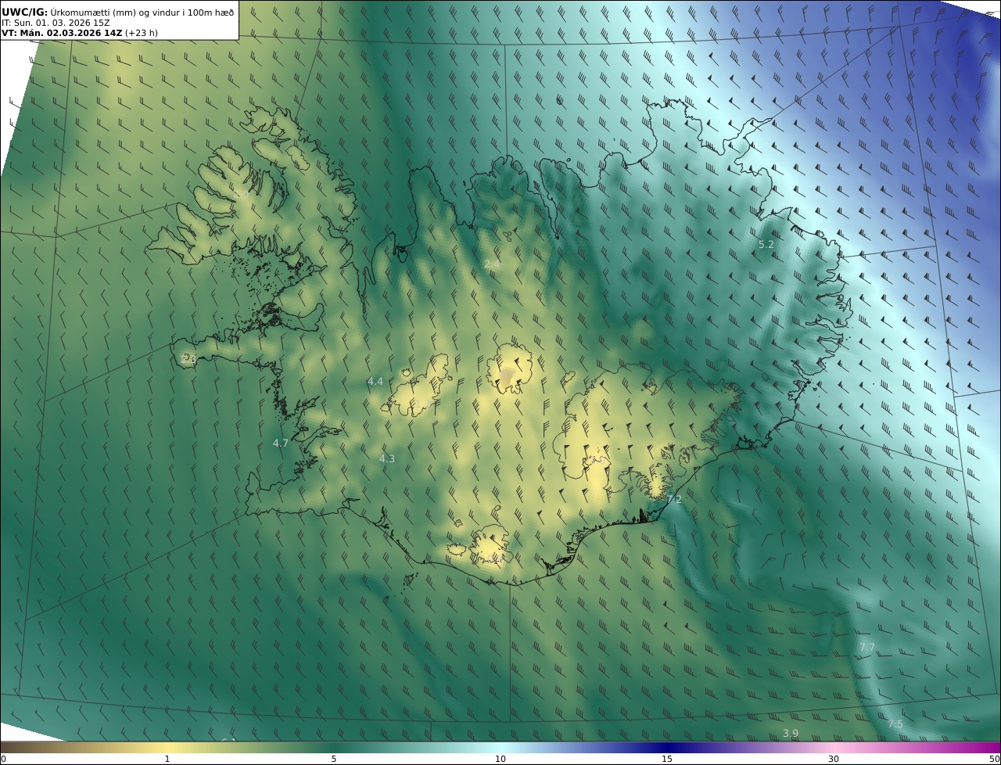1001x765 pixels.
Task: Click the initial time line 'IT: Sun. 01. 03. 2026 15Z'
Action: click(56, 23)
